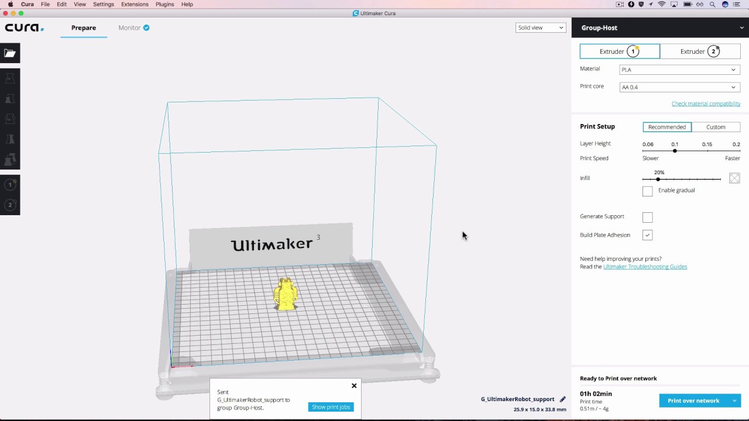This screenshot has width=749, height=421.
Task: Open the Plugins menu
Action: click(164, 4)
